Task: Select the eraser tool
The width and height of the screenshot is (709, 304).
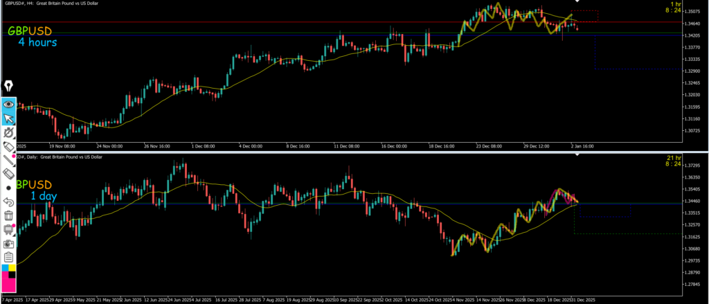Action: (9, 174)
